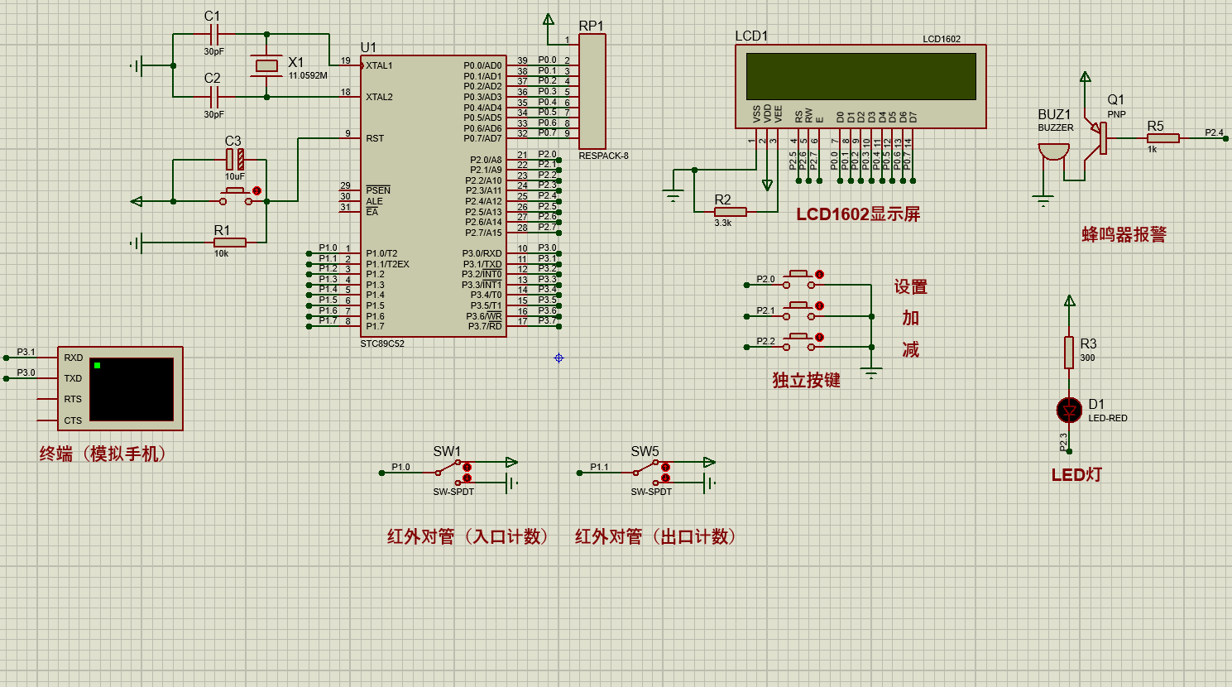This screenshot has height=687, width=1232.
Task: Select the D1 red LED
Action: [x=1069, y=410]
